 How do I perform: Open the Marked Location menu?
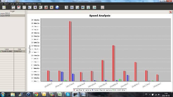(x=30, y=4)
